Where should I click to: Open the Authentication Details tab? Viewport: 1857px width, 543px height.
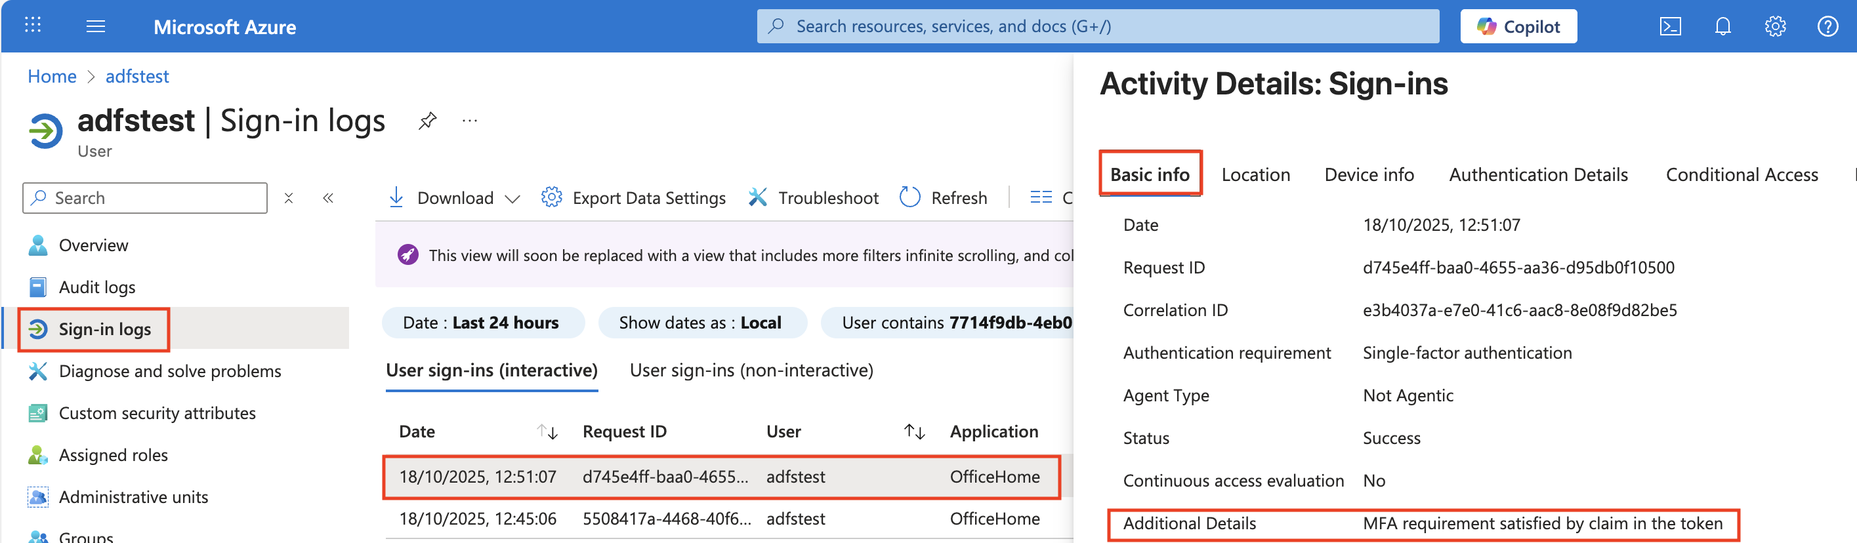tap(1537, 175)
